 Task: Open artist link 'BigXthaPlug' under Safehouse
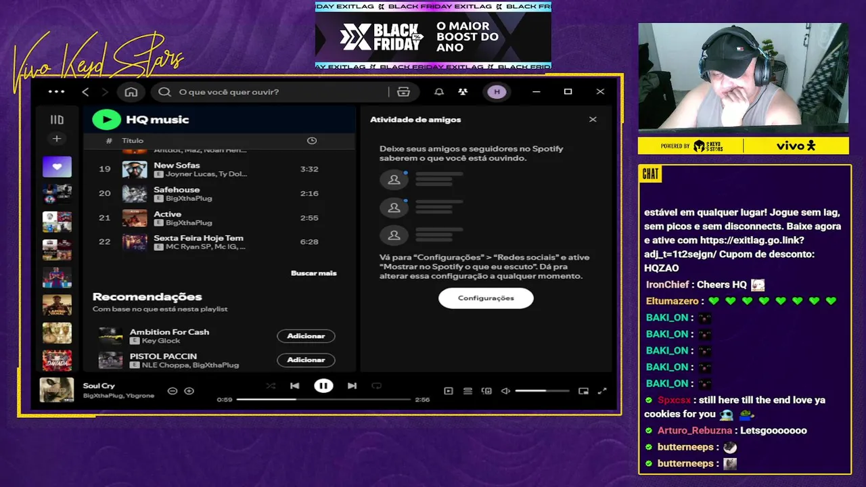point(189,198)
